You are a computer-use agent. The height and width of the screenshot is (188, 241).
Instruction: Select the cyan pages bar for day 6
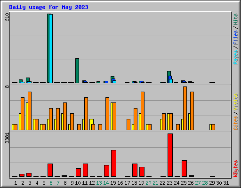point(51,49)
